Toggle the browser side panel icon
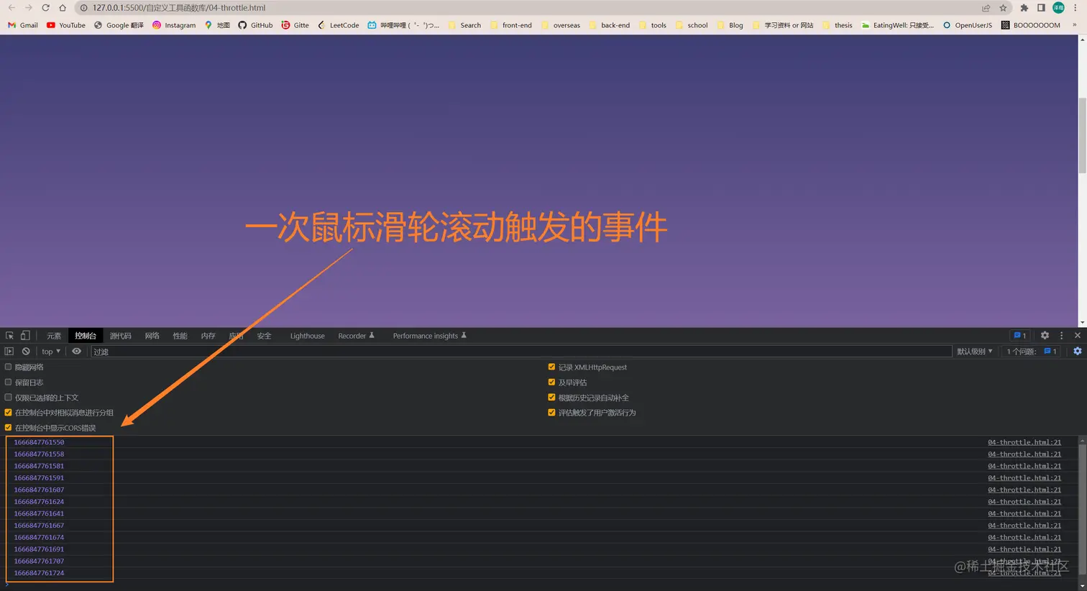 tap(1041, 8)
